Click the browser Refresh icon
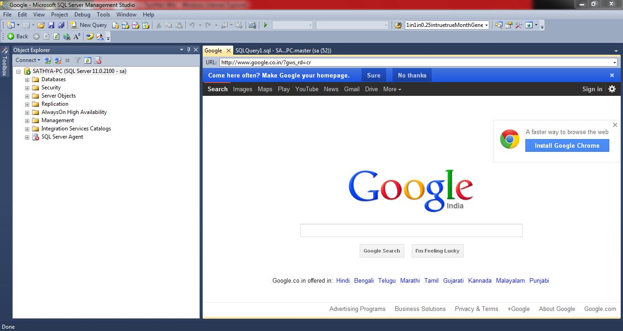Image resolution: width=623 pixels, height=331 pixels. (x=56, y=36)
